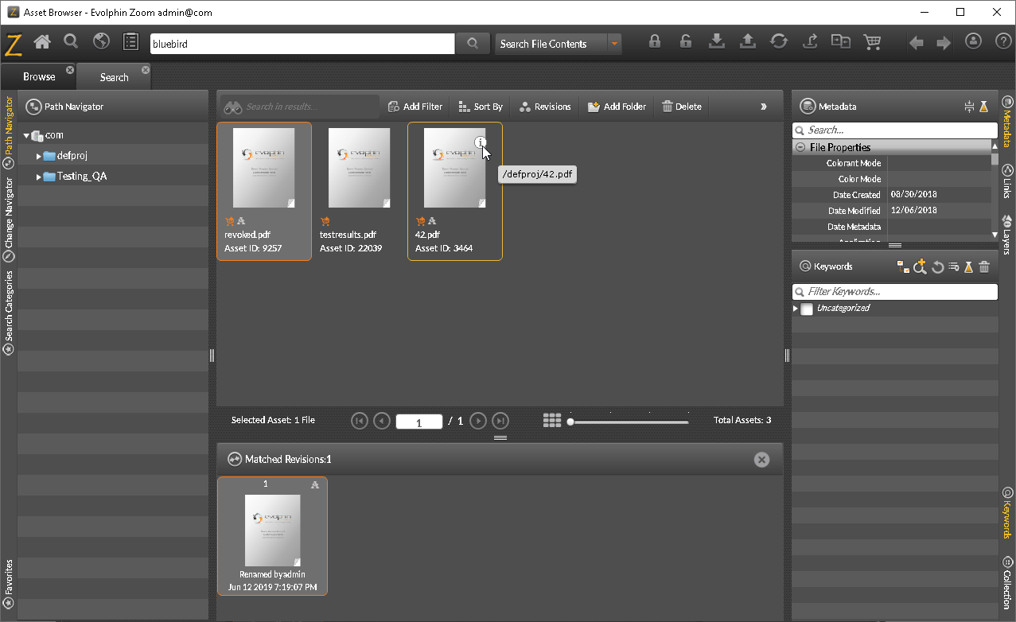Open the Favorites side tab
Viewport: 1016px width, 622px height.
coord(9,585)
